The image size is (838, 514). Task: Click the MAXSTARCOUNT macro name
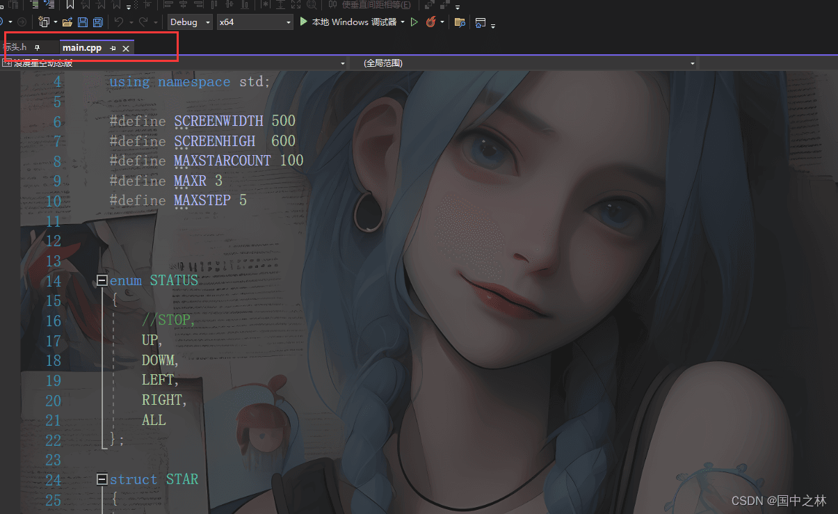tap(222, 161)
